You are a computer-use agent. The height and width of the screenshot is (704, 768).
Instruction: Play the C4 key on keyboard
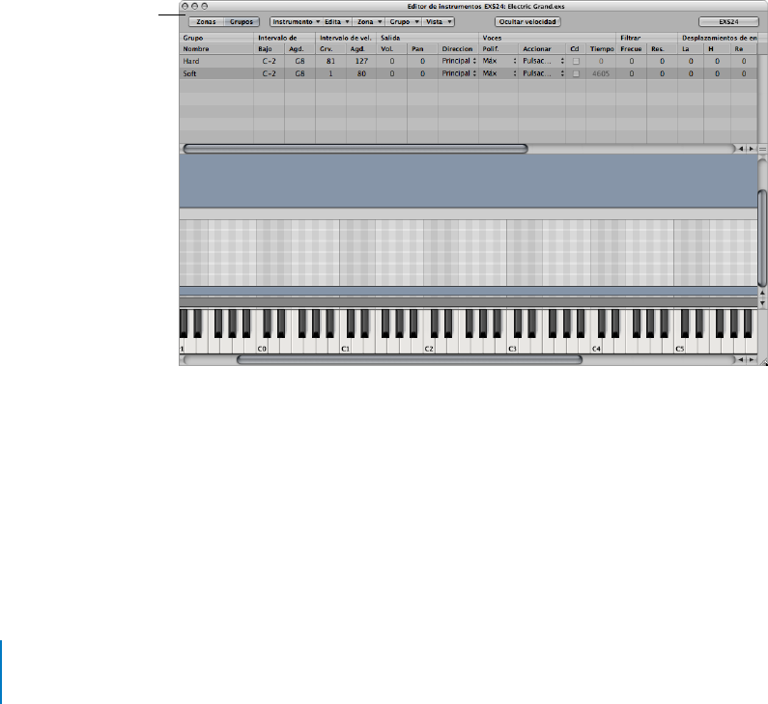(x=597, y=346)
